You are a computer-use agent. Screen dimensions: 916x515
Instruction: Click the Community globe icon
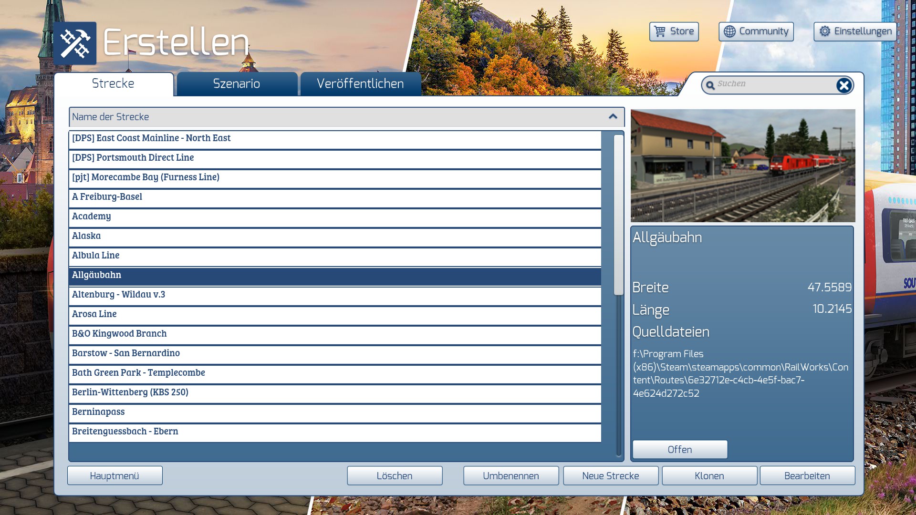pos(729,31)
